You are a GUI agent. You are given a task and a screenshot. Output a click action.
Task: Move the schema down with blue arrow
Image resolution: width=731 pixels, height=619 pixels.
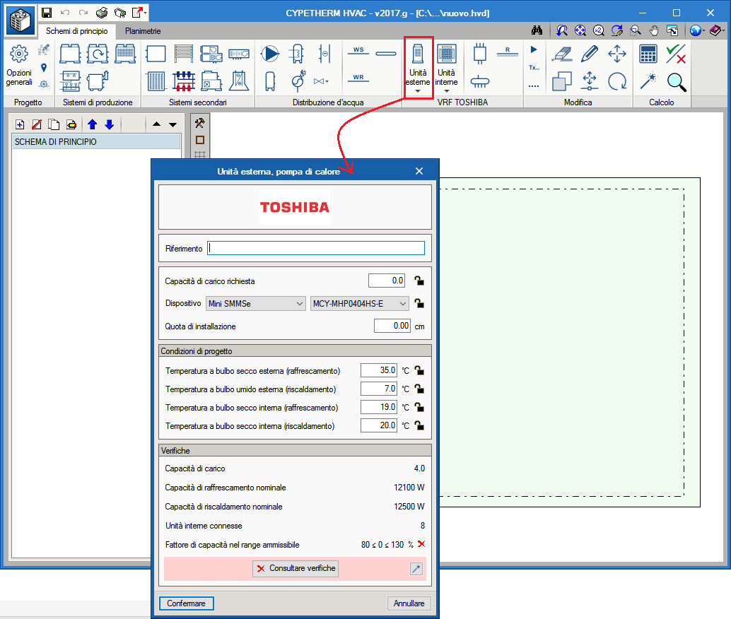tap(110, 124)
